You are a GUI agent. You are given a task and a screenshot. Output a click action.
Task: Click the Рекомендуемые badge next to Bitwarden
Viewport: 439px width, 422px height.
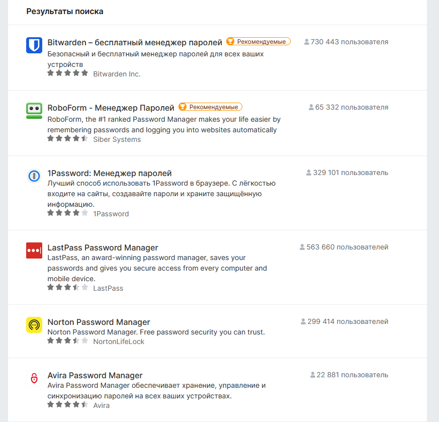pos(258,41)
